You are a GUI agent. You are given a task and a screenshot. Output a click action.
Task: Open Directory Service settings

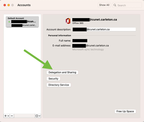[x=59, y=85]
